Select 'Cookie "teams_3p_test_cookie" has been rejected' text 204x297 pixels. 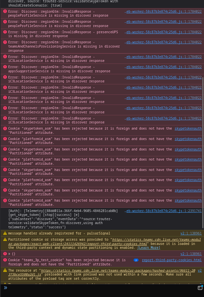(67, 262)
